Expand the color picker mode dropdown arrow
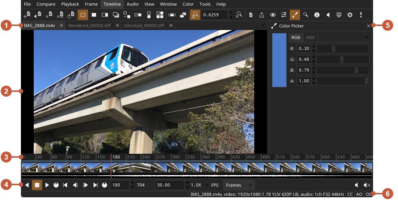398x209 pixels. pos(366,38)
